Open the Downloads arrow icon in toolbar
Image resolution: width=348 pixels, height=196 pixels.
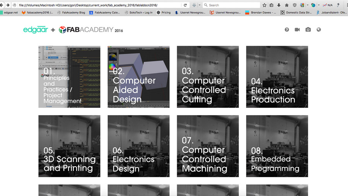pyautogui.click(x=279, y=5)
